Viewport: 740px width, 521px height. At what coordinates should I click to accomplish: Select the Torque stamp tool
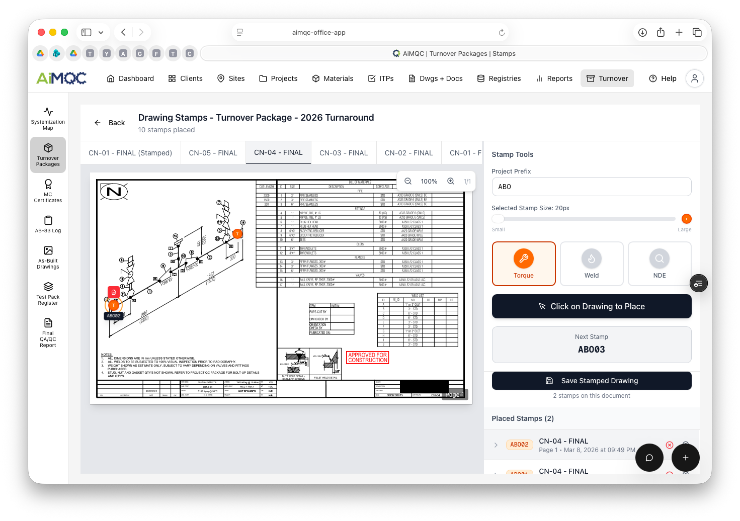523,264
